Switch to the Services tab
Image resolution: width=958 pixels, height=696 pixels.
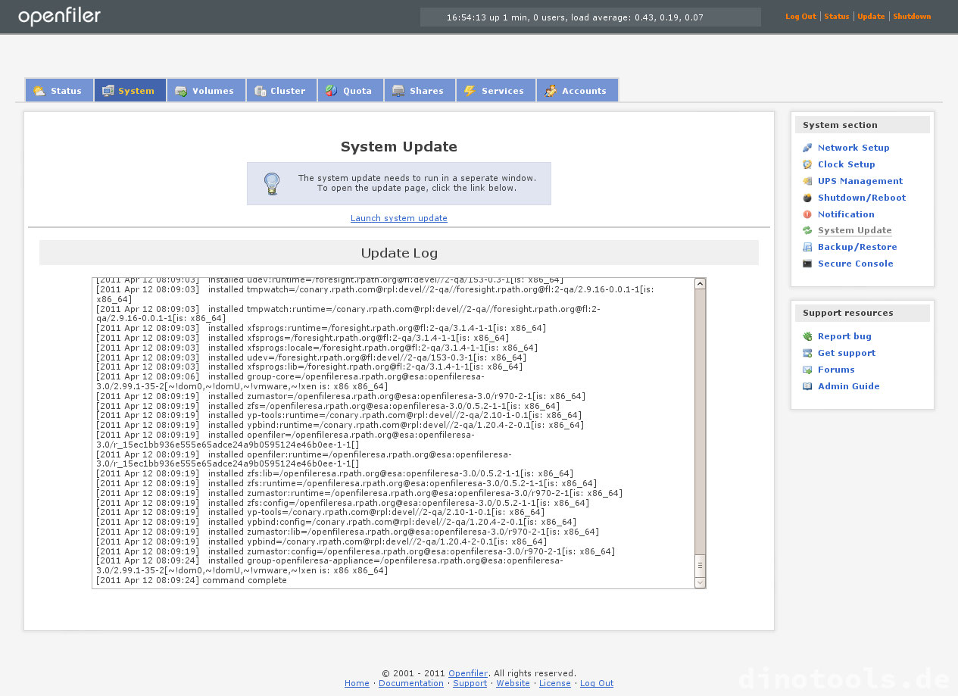click(496, 90)
